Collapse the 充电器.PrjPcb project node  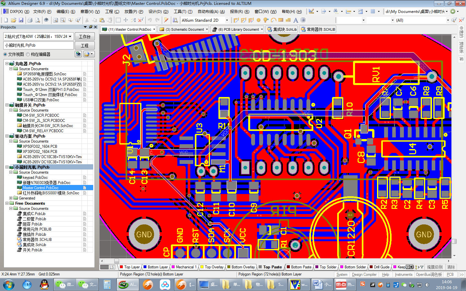7,64
